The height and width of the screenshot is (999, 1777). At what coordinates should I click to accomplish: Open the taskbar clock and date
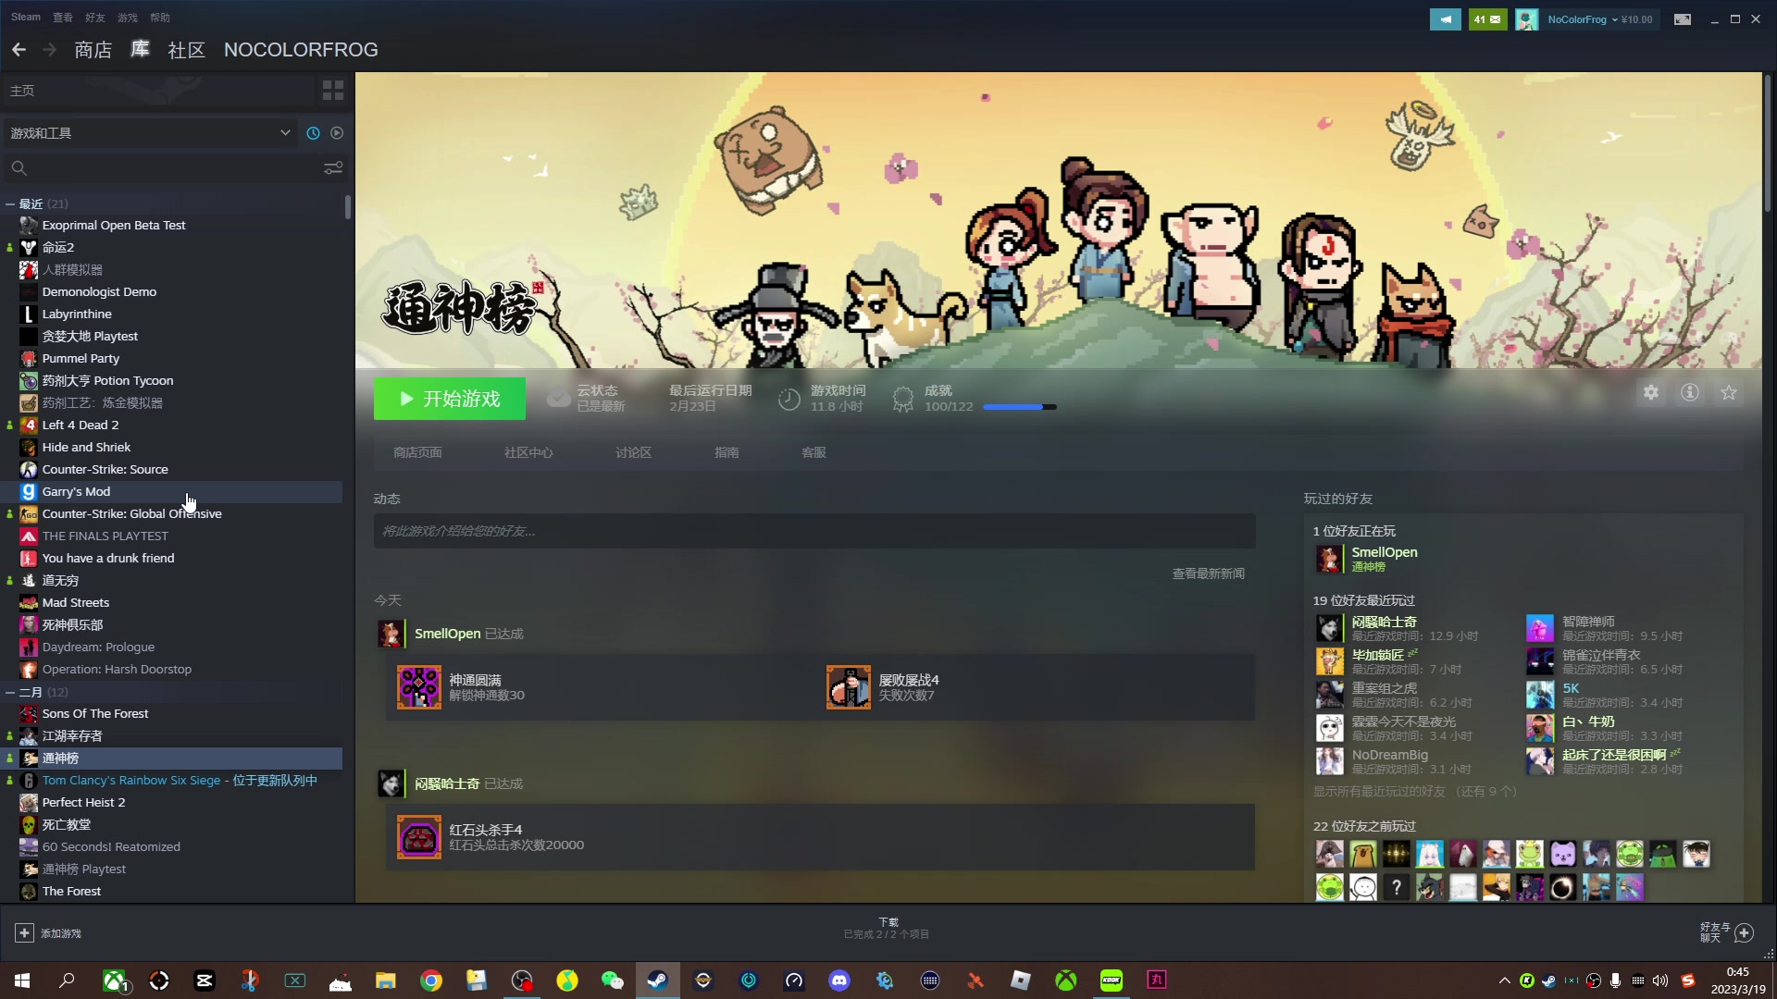1737,980
